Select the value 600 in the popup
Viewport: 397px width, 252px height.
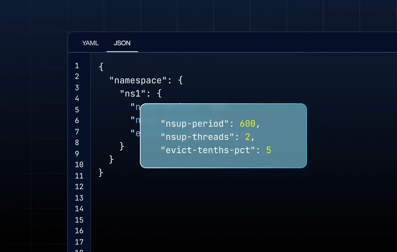[x=247, y=124]
